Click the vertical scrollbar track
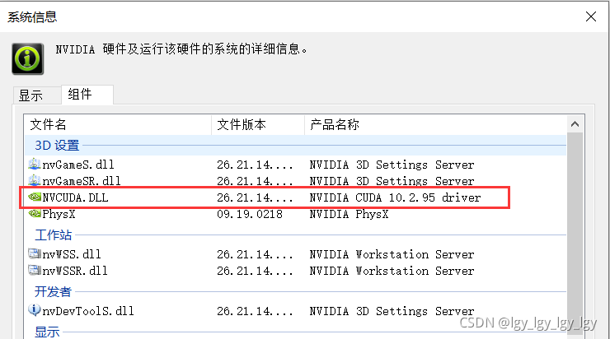This screenshot has width=610, height=339. coord(575,233)
